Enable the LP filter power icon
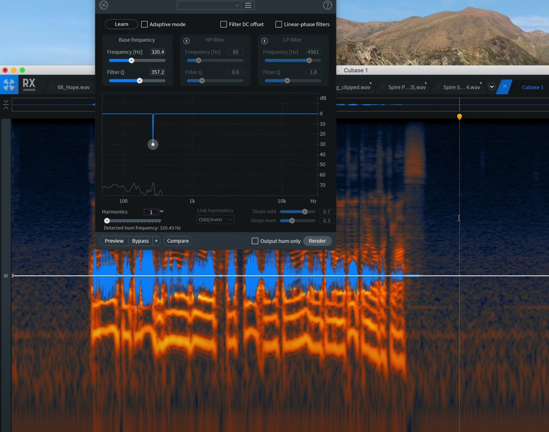Viewport: 549px width, 432px height. [264, 41]
